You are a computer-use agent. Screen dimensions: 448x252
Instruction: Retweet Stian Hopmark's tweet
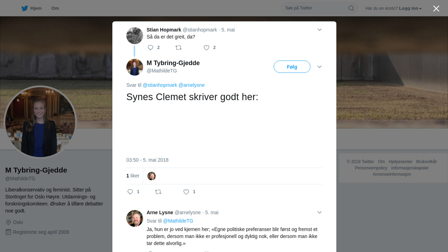coord(178,48)
